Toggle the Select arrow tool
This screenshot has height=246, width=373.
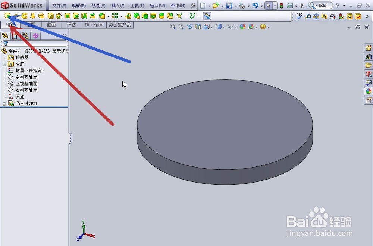click(x=268, y=6)
